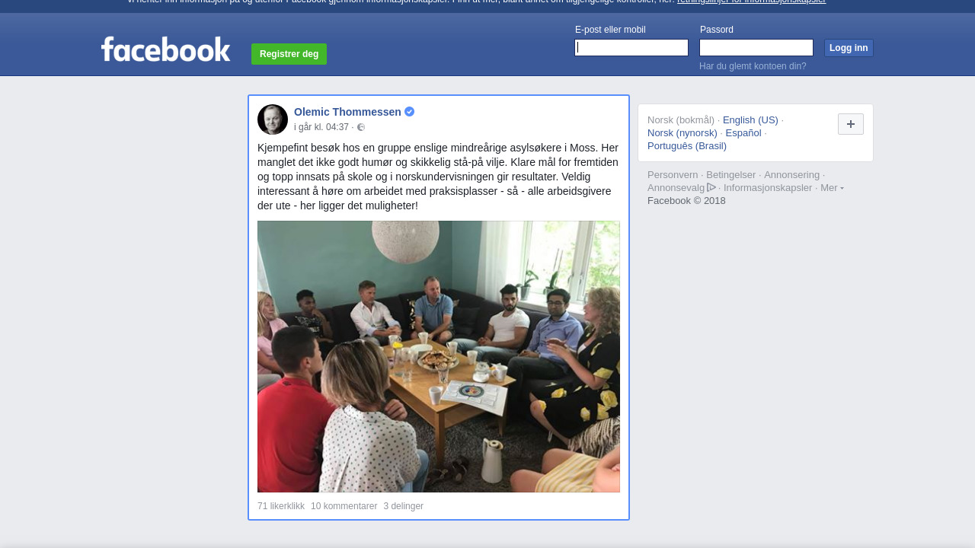Viewport: 975px width, 548px height.
Task: Click the verified badge next to Olemic Thommessen
Action: click(x=409, y=112)
